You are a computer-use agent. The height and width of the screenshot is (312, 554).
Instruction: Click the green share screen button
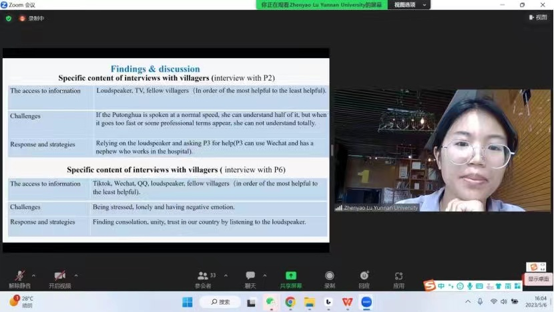pos(290,278)
